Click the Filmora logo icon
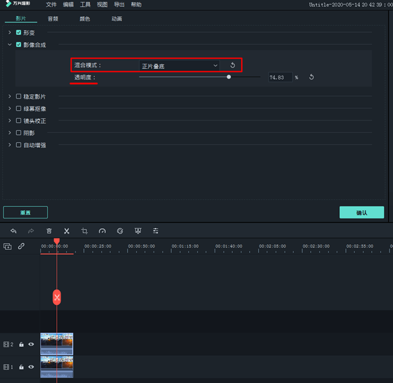This screenshot has width=393, height=383. (x=8, y=4)
